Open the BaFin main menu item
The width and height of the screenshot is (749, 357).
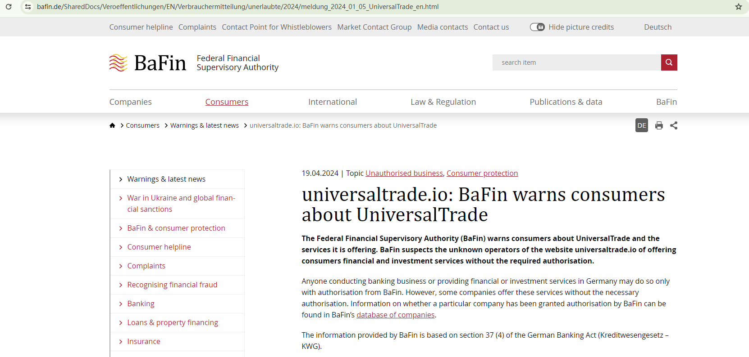coord(667,102)
